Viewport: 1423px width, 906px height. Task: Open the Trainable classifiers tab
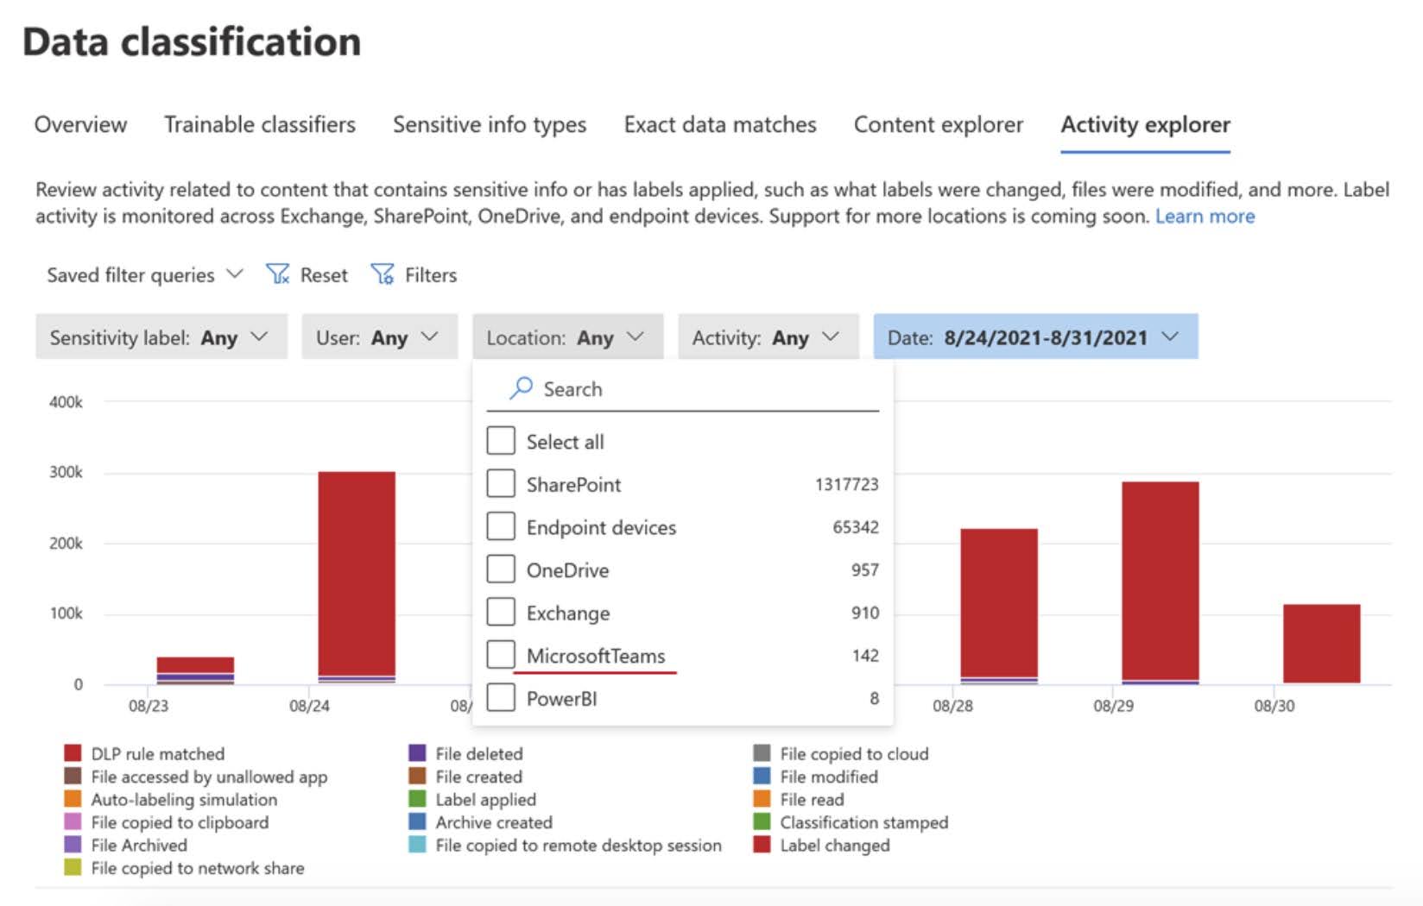coord(260,125)
